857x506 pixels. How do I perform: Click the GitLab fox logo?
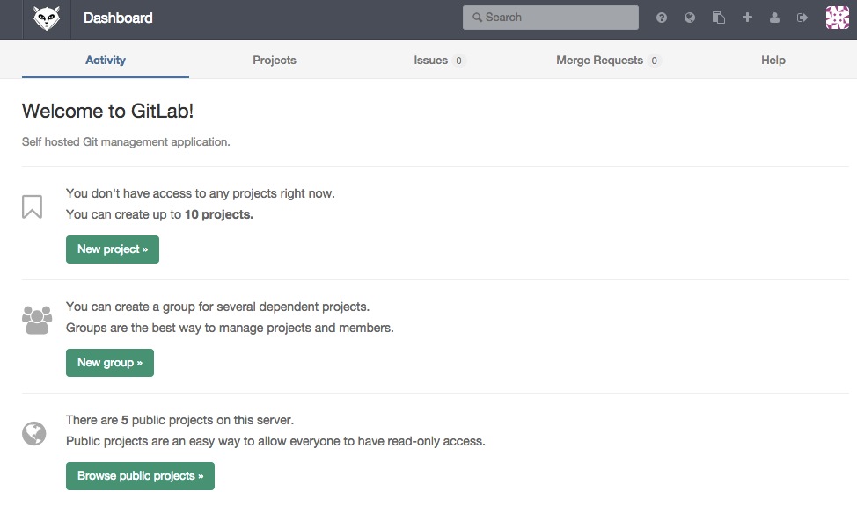[46, 18]
